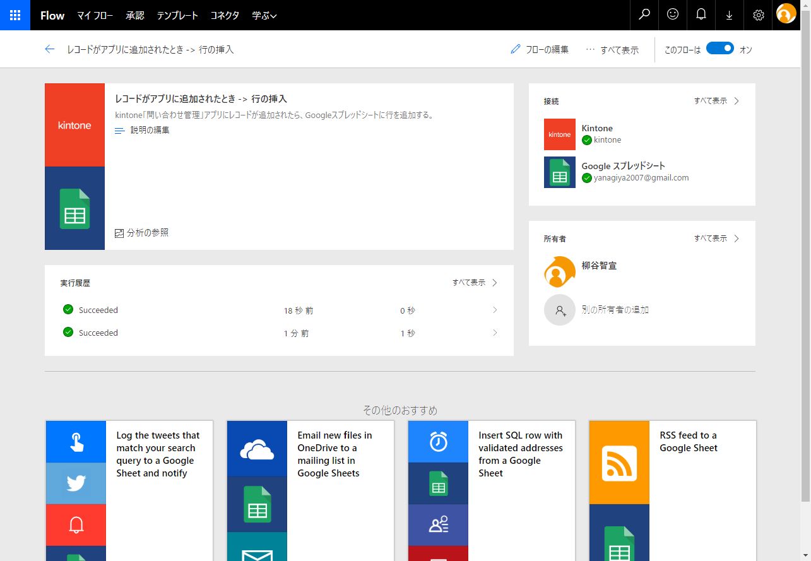The image size is (811, 561).
Task: Open the マイ フロー menu item
Action: [x=95, y=15]
